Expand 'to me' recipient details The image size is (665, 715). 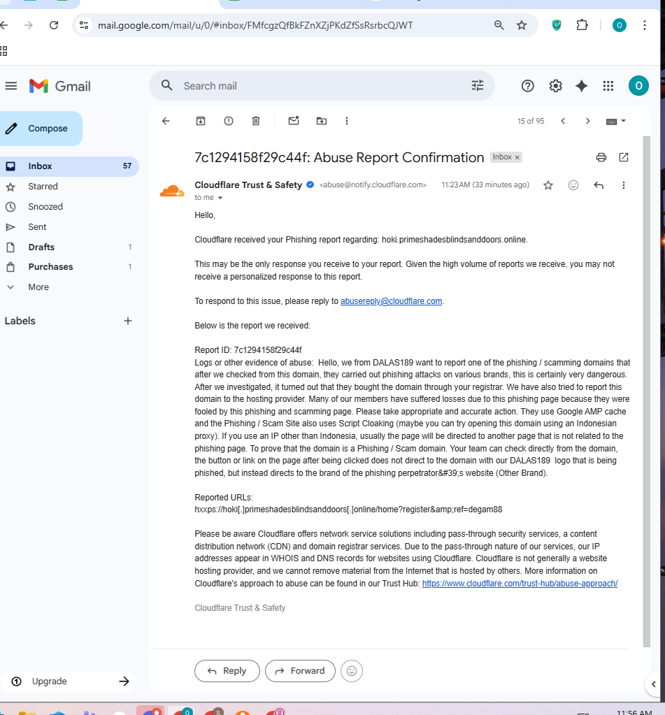coord(220,198)
